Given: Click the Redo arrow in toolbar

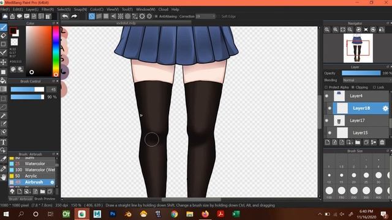Looking at the screenshot, I should [x=74, y=16].
